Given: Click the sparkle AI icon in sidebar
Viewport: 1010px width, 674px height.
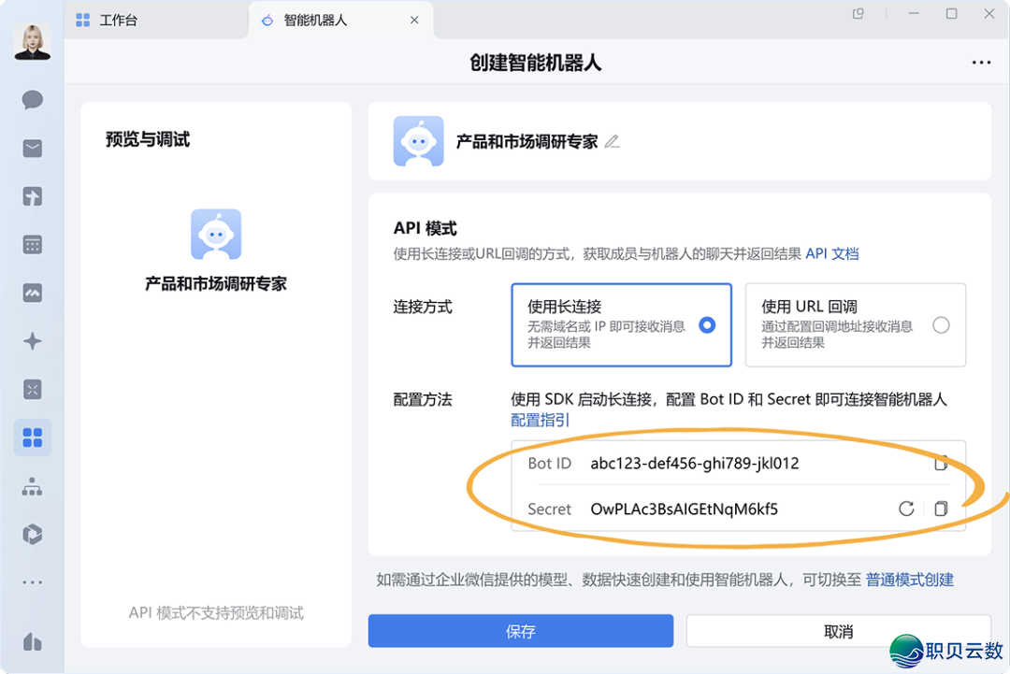Looking at the screenshot, I should 33,341.
